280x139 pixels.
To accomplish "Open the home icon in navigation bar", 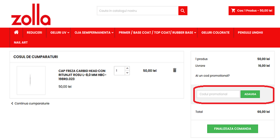I will pyautogui.click(x=16, y=32).
